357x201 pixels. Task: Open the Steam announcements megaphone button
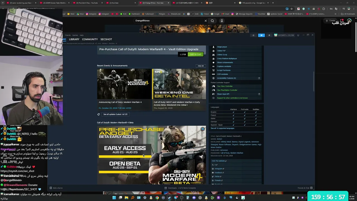click(x=261, y=35)
